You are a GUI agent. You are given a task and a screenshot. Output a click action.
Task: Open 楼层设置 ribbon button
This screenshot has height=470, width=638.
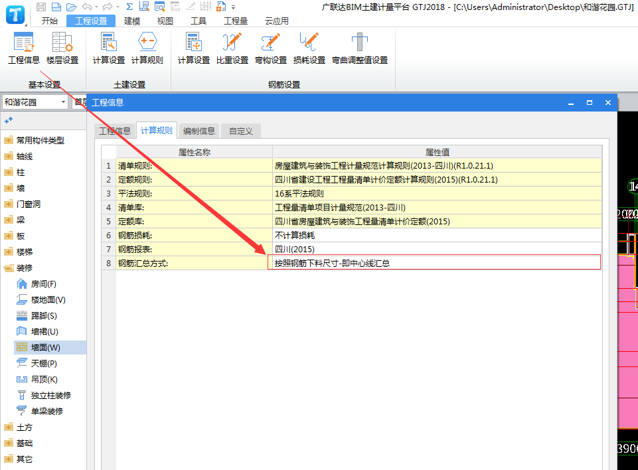[x=62, y=48]
